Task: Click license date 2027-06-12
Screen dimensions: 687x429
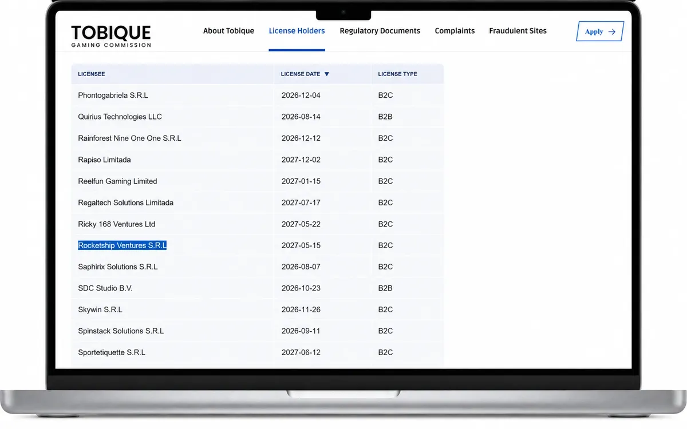Action: click(301, 352)
